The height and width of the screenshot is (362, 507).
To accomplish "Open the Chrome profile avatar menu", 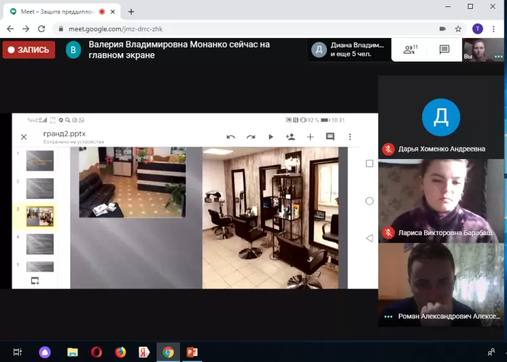I will tap(477, 29).
